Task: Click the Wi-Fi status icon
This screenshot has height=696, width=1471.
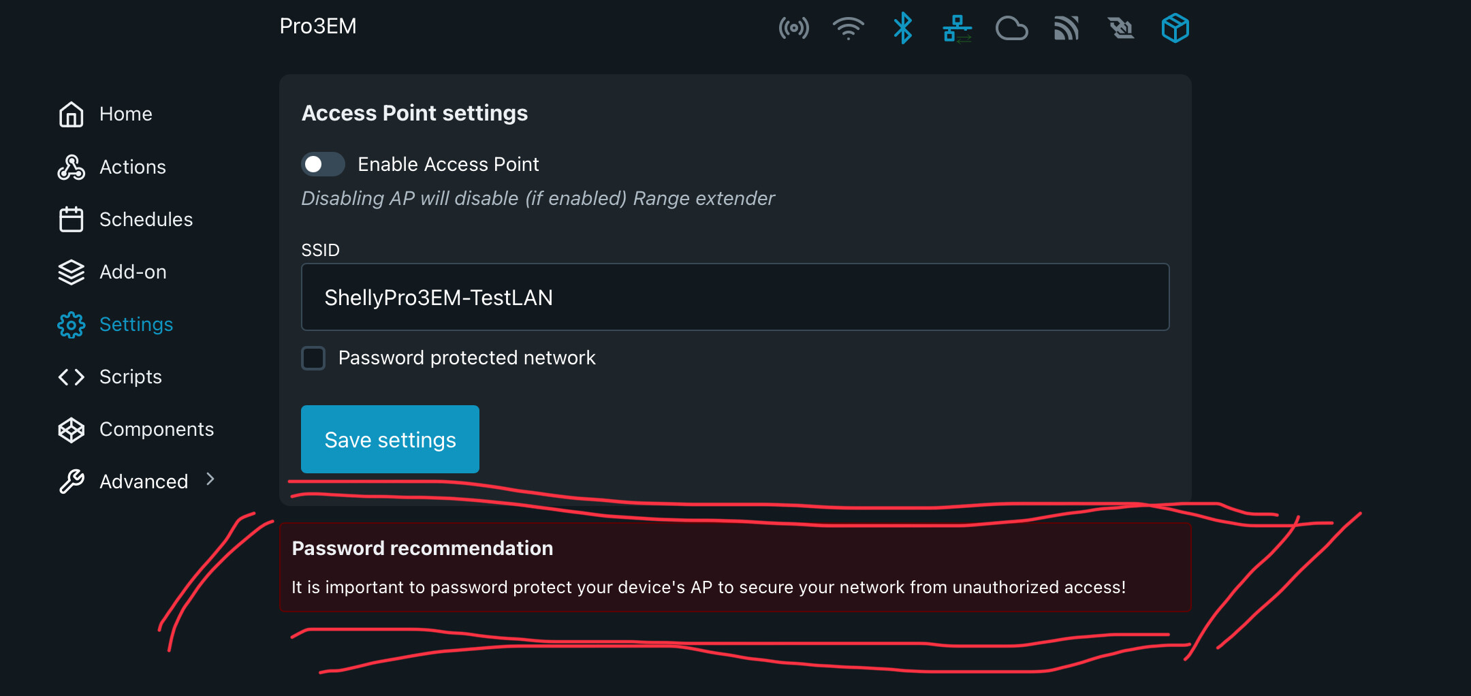Action: point(848,29)
